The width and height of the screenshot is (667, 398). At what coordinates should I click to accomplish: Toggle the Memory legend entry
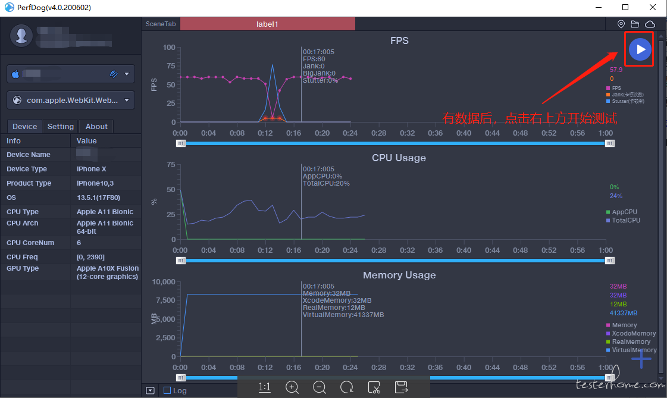pyautogui.click(x=622, y=325)
